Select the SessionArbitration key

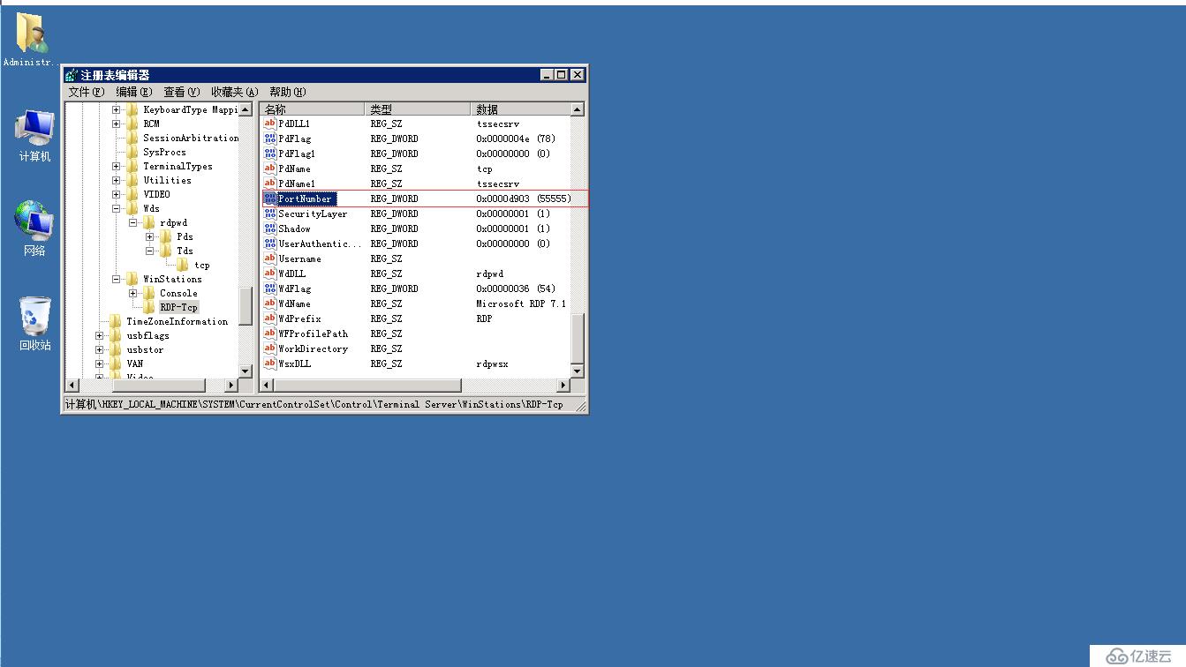click(191, 138)
